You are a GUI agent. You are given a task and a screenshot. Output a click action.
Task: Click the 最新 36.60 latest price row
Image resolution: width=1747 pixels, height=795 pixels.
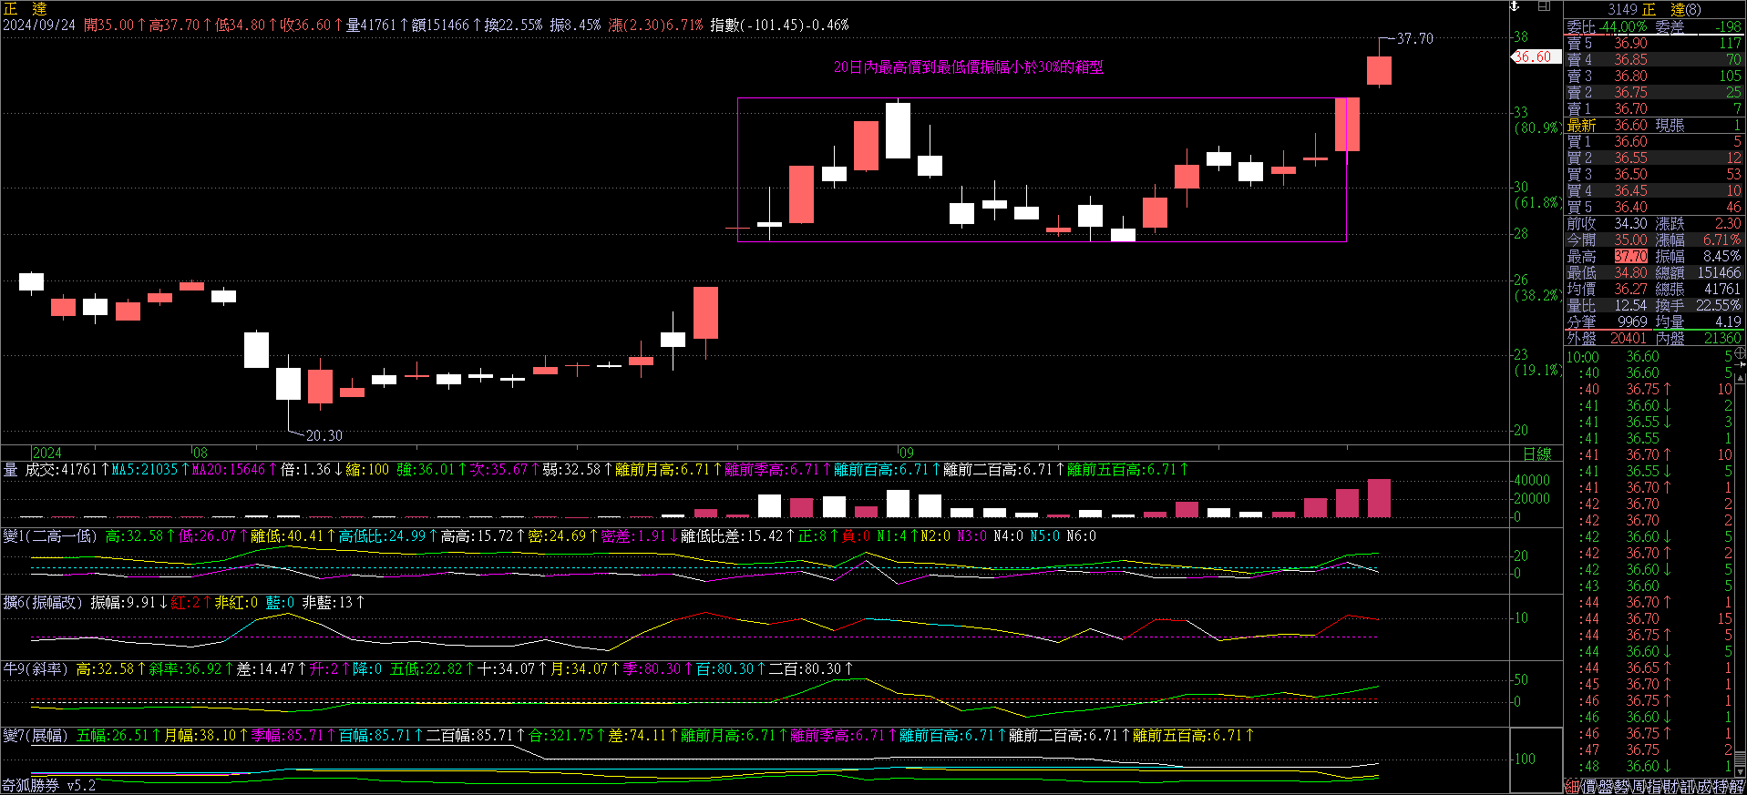(x=1653, y=125)
